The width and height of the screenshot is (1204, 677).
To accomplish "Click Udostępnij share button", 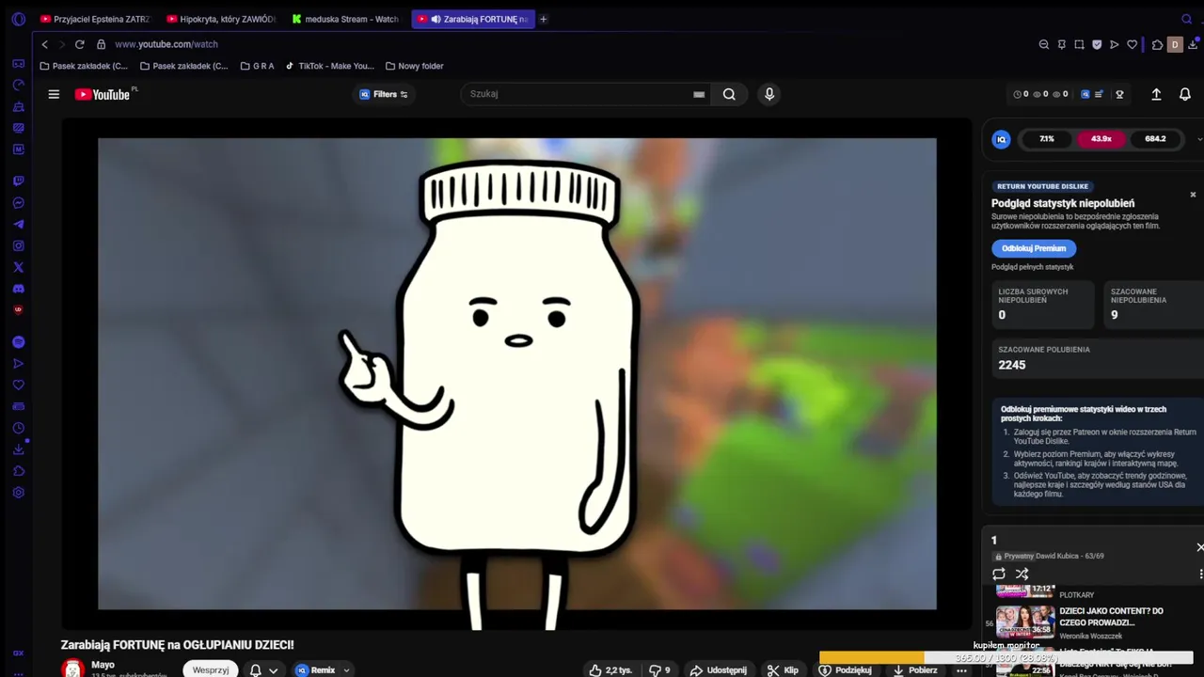I will point(719,670).
